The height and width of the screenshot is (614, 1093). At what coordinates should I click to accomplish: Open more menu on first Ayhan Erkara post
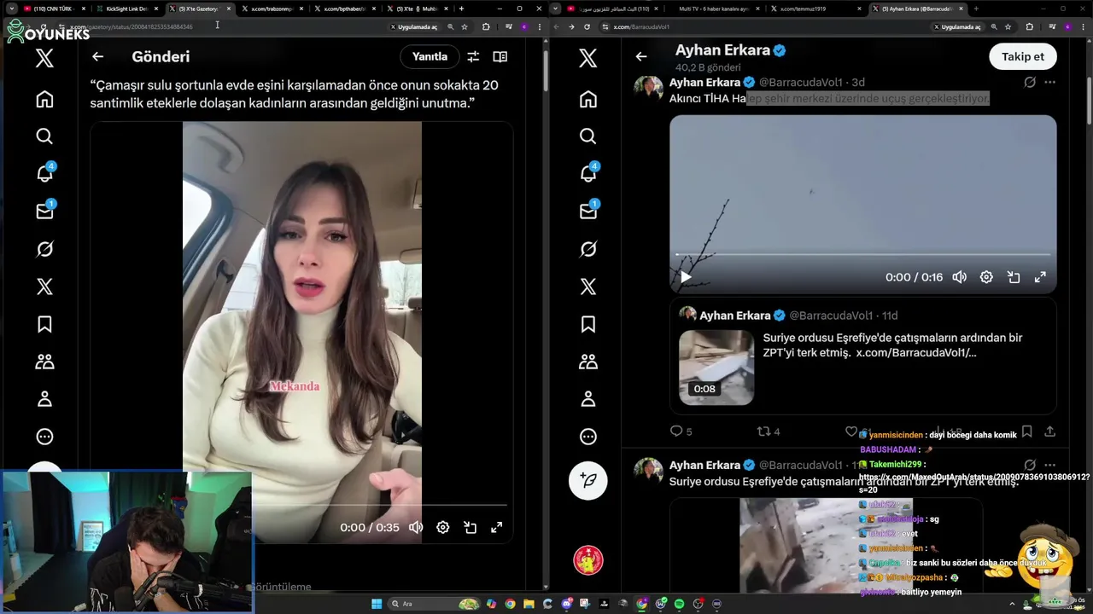(1049, 82)
